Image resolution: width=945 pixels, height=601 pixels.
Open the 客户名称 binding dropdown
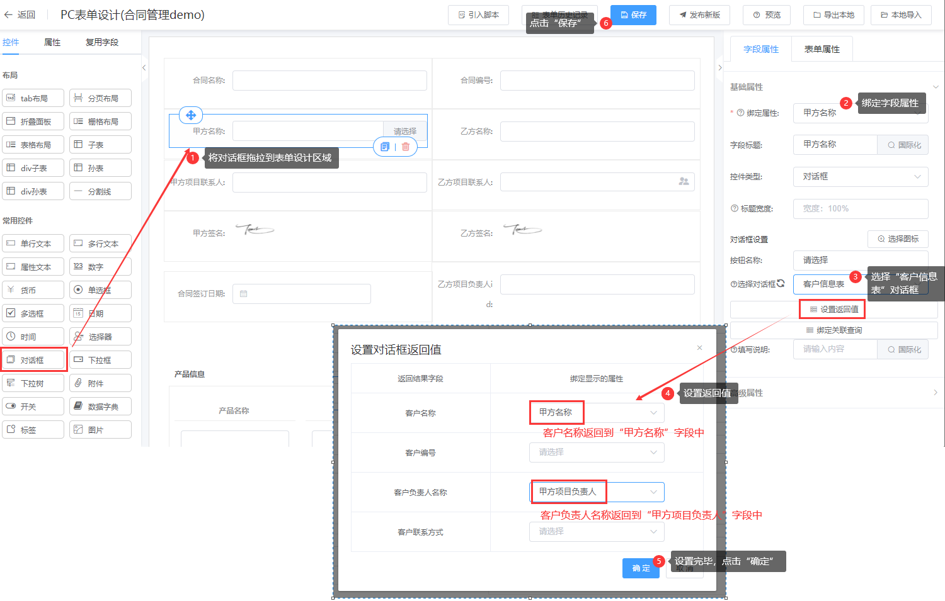(x=597, y=413)
